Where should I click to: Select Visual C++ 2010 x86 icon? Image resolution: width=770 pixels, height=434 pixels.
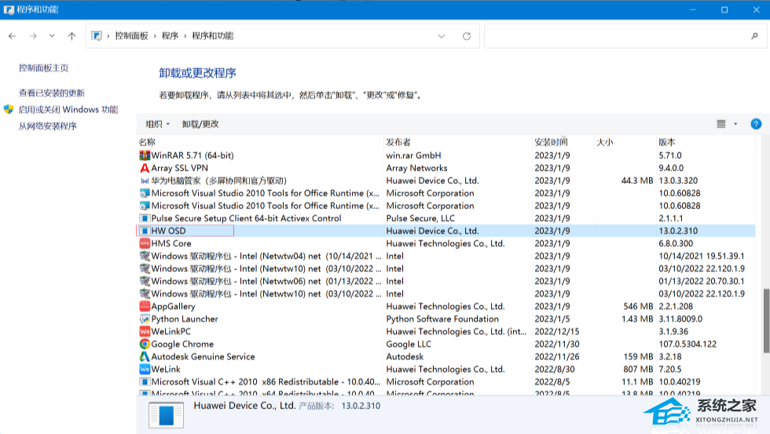pyautogui.click(x=145, y=382)
